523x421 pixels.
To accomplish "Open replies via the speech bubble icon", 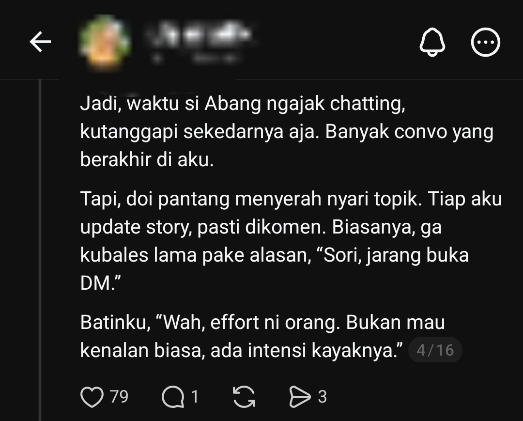I will 173,397.
